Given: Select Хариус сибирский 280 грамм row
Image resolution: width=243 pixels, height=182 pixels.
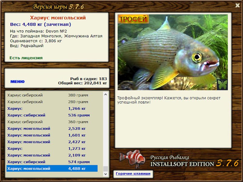Looking at the screenshot, I should [52, 102].
